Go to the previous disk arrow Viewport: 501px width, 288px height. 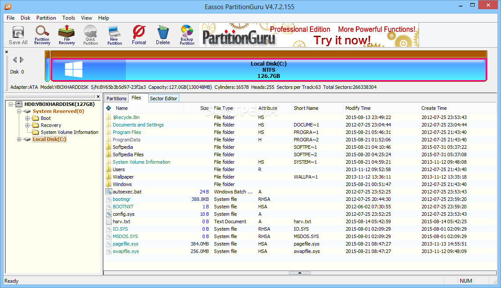click(x=15, y=60)
